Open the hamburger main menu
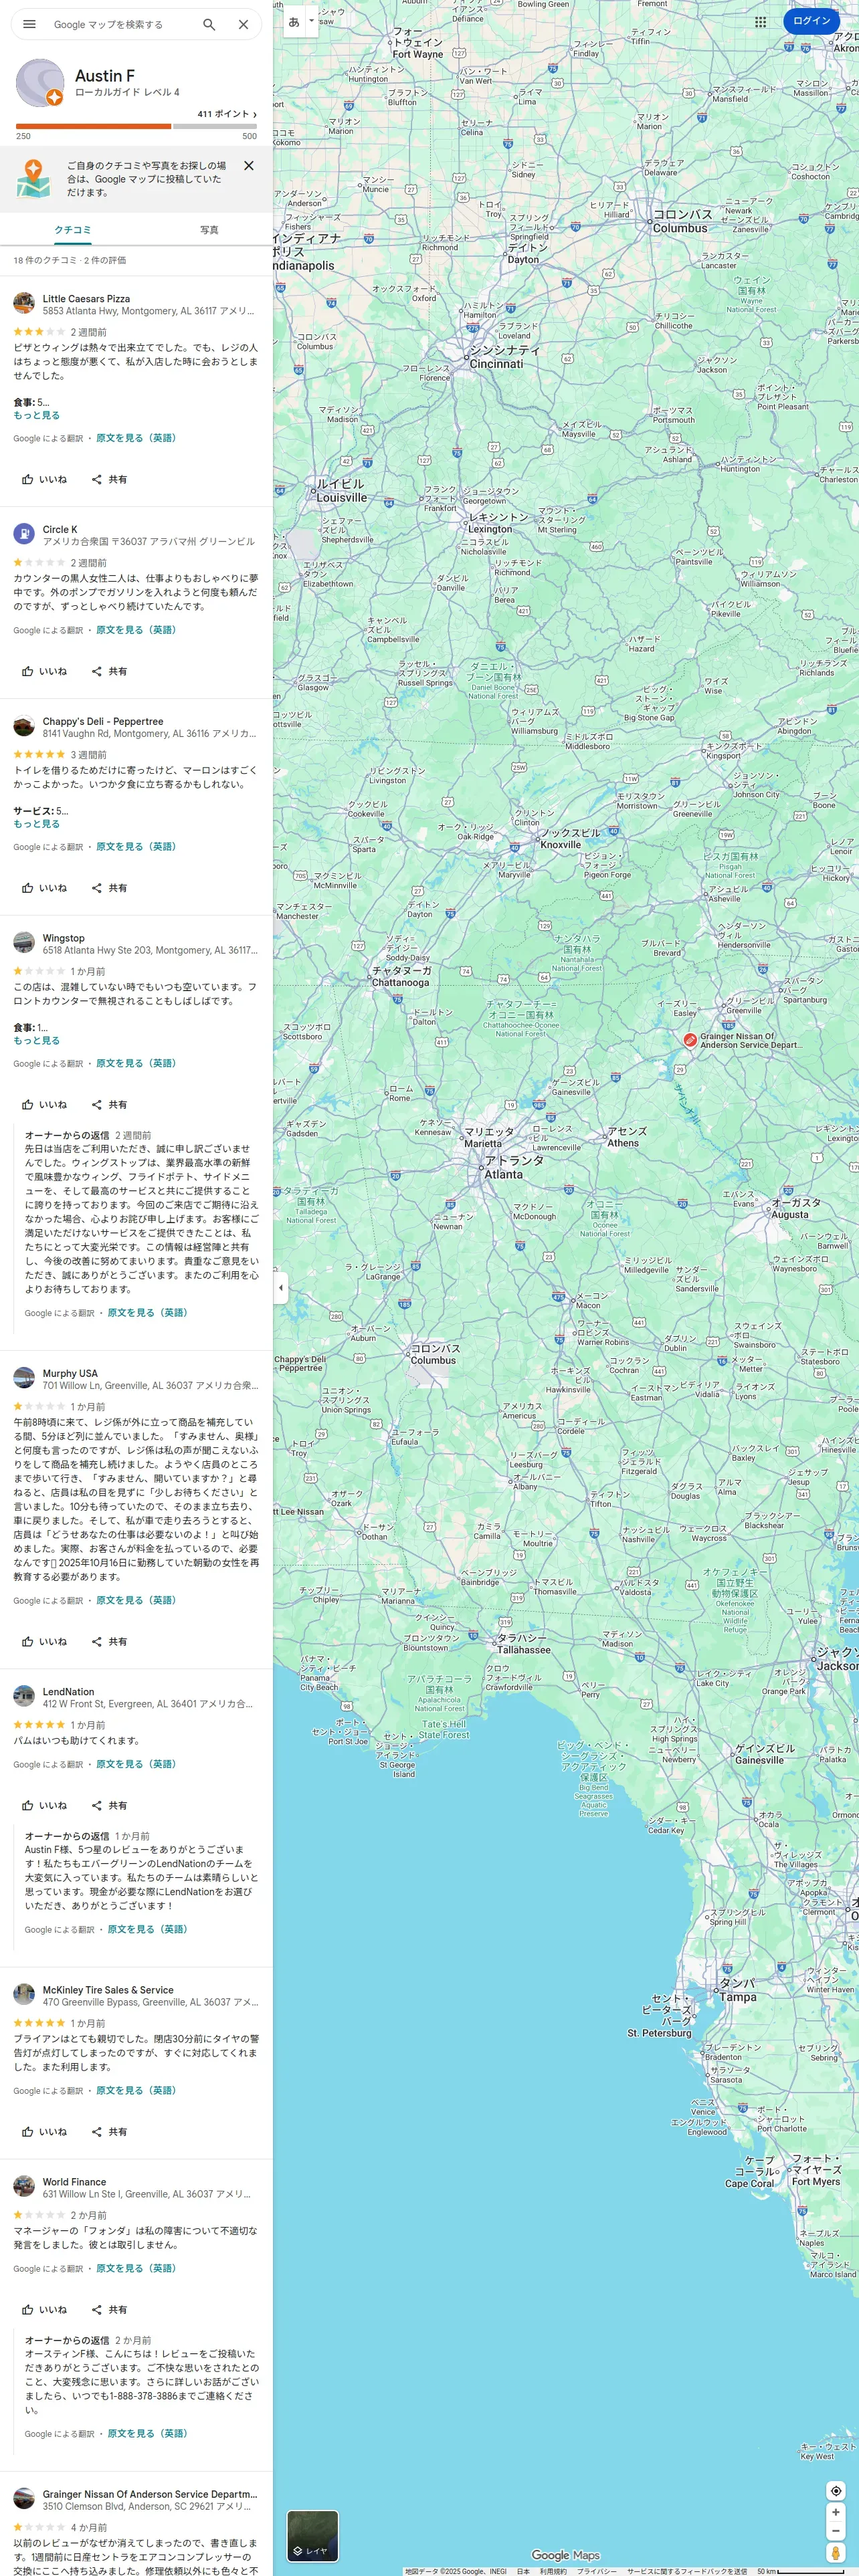Image resolution: width=859 pixels, height=2576 pixels. tap(29, 24)
